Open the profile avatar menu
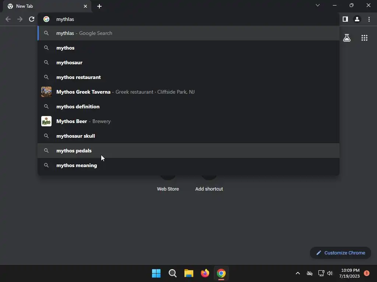The image size is (377, 282). click(x=357, y=19)
